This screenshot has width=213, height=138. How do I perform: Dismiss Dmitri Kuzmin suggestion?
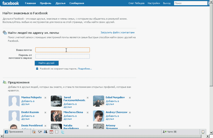[x=45, y=113]
